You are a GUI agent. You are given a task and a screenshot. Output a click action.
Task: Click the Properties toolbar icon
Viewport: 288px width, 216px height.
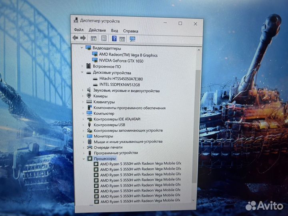tap(104, 38)
